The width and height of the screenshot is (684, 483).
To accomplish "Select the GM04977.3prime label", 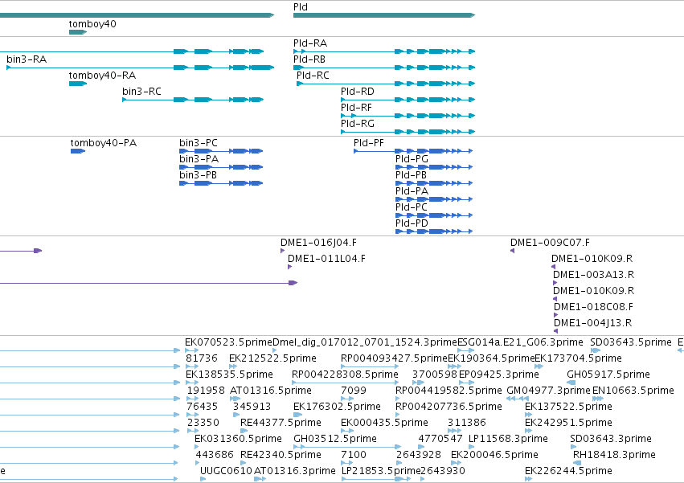I will click(x=549, y=391).
